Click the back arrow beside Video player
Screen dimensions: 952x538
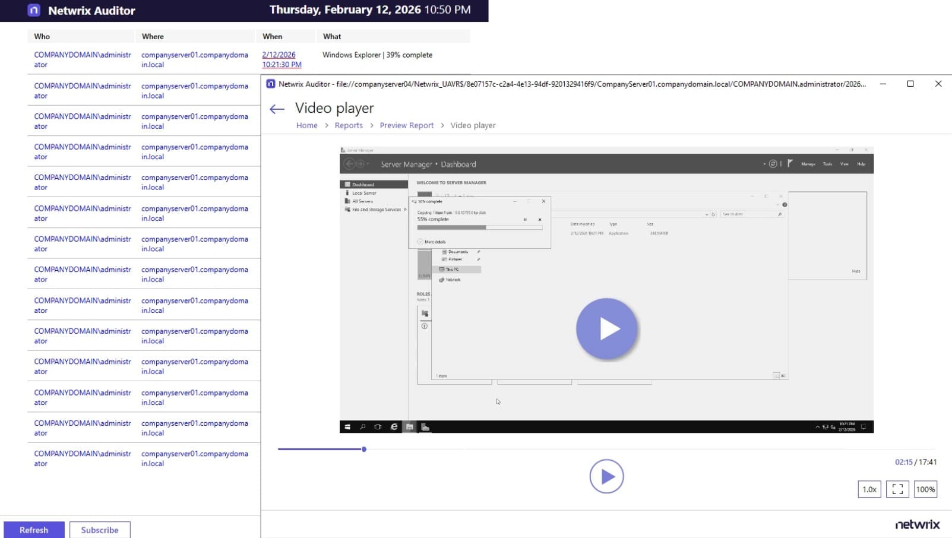pos(277,109)
